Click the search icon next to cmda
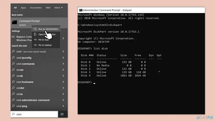 coord(13,94)
